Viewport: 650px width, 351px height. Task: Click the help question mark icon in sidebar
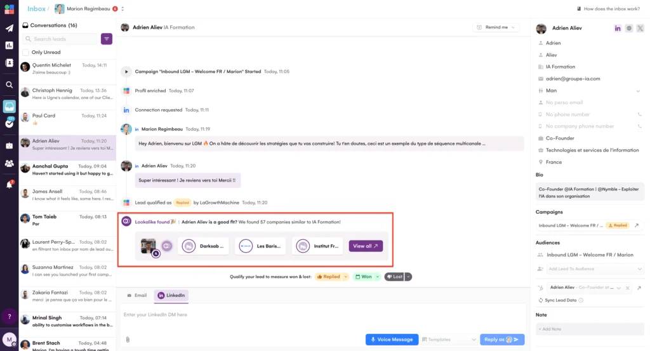(9, 316)
